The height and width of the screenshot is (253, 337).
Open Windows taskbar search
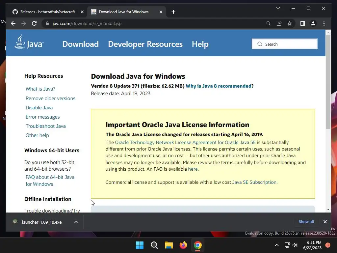click(154, 245)
